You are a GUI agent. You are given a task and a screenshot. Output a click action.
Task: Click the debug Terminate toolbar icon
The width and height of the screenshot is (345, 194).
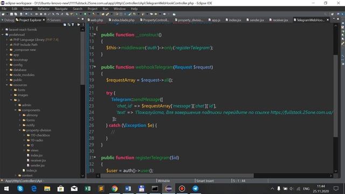click(45, 14)
